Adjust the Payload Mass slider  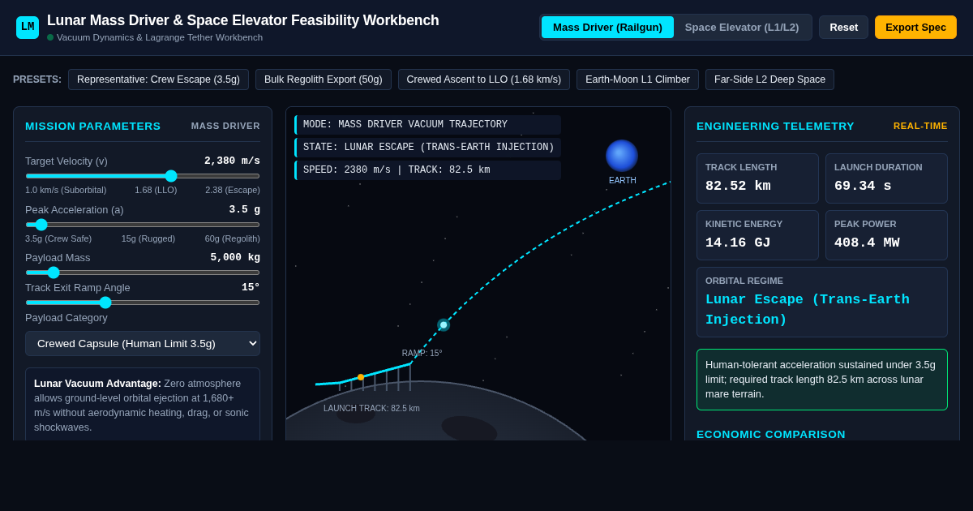(143, 273)
